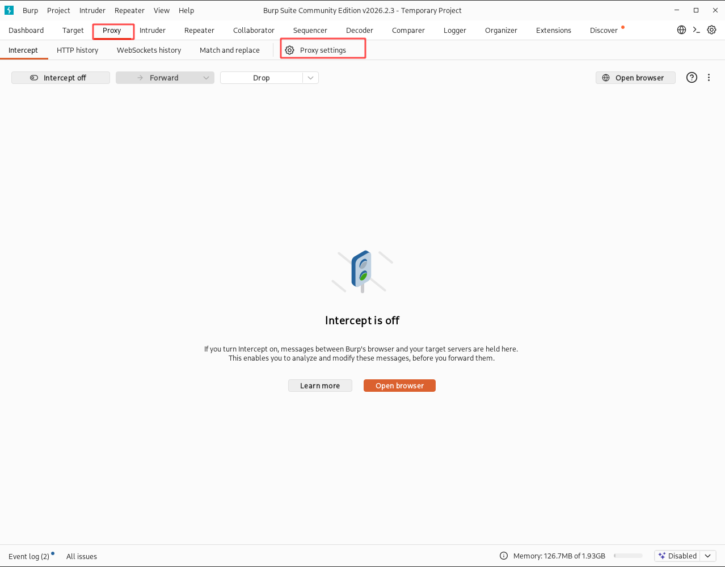Open the Match and replace sub-tab

coord(230,50)
